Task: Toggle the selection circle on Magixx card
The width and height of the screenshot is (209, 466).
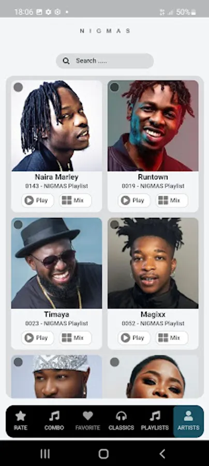Action: point(114,225)
